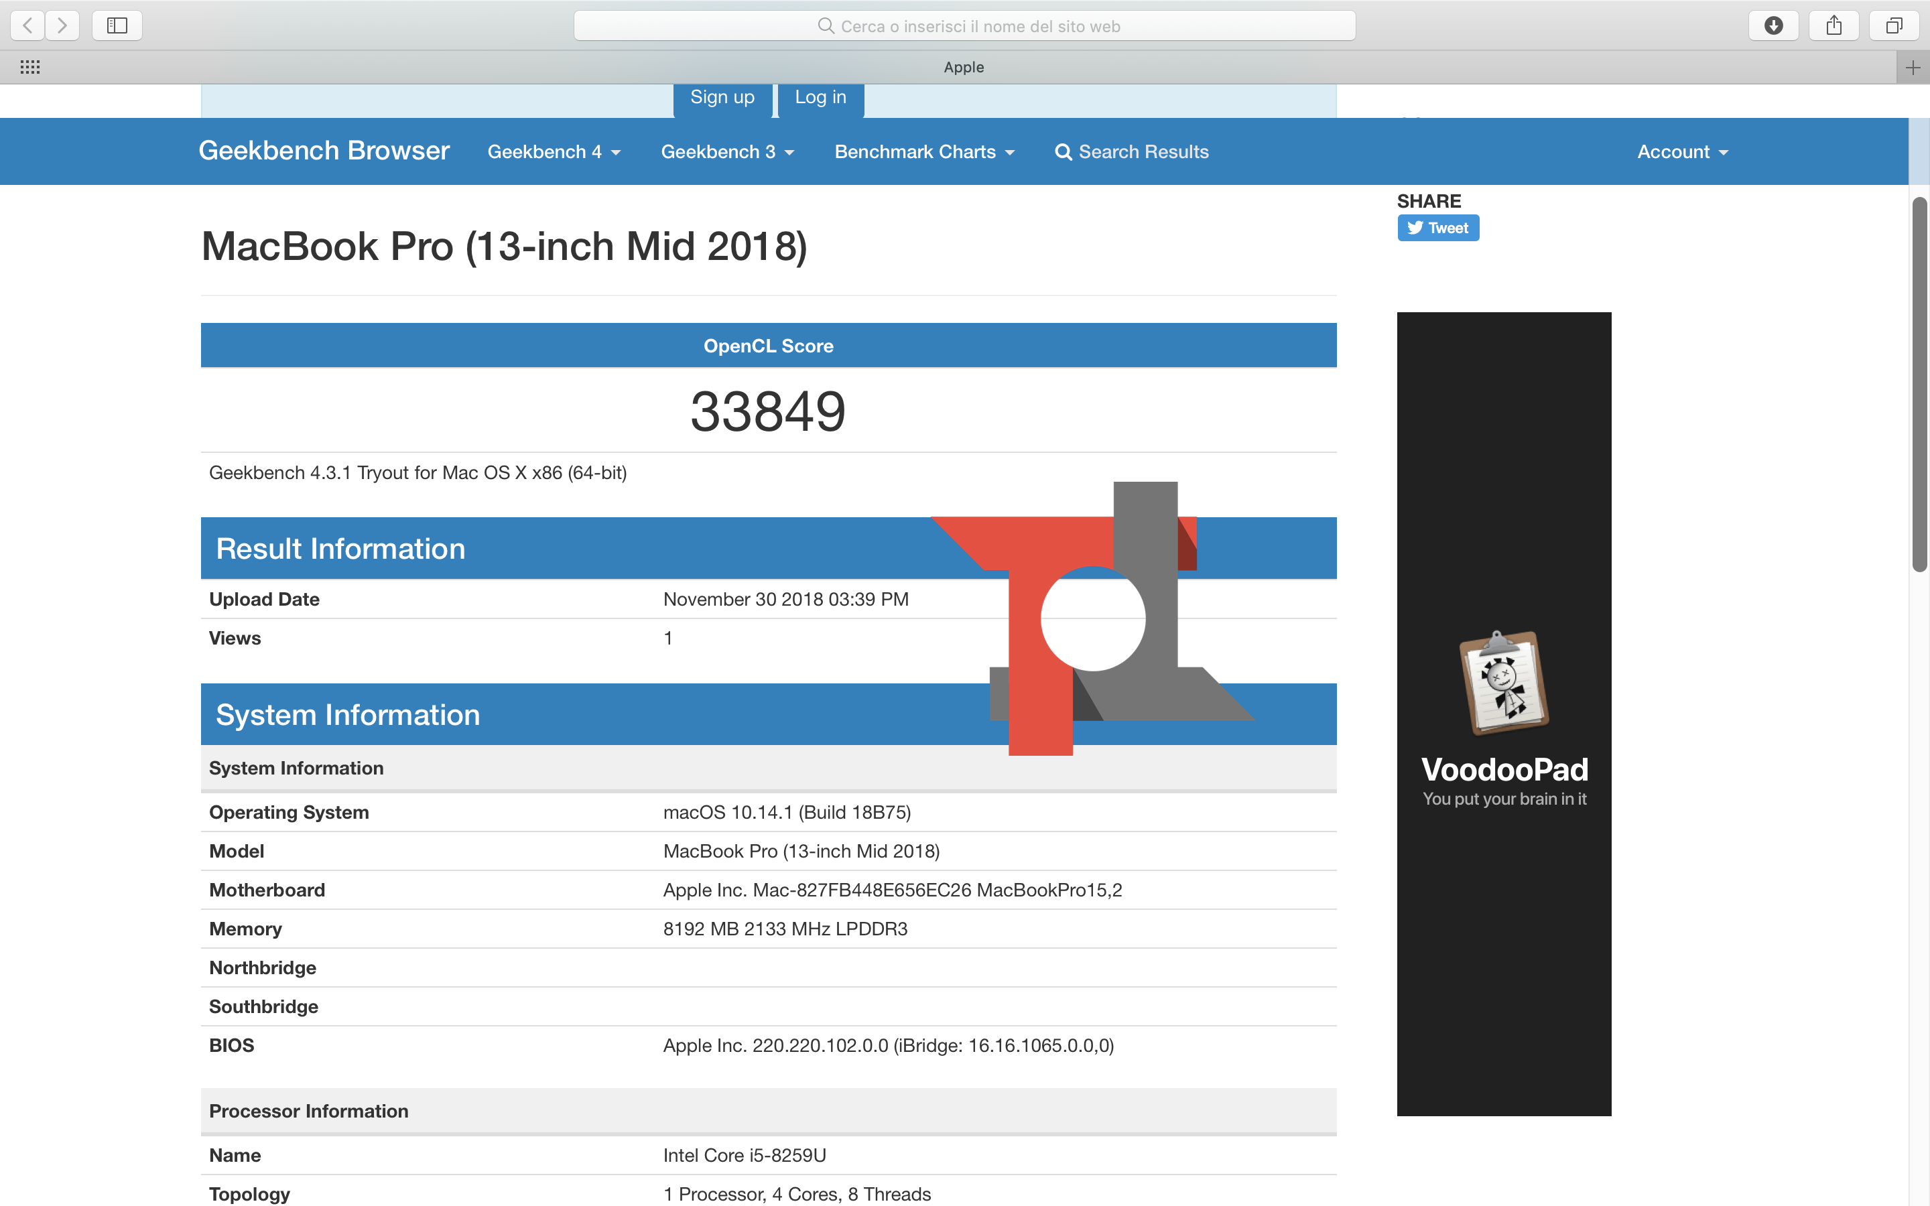Click the Log in button
The image size is (1930, 1206).
click(x=820, y=98)
